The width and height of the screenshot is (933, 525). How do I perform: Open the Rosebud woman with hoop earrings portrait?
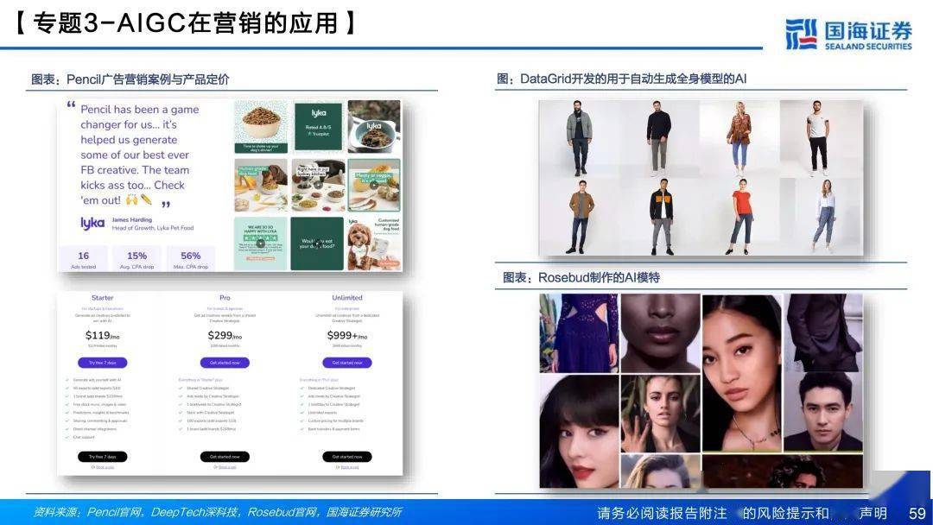click(x=741, y=373)
